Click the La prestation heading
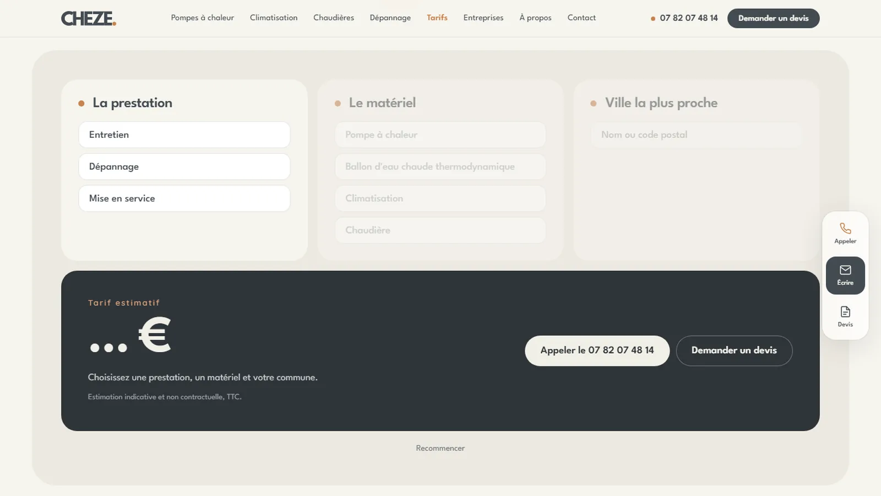Screen dimensions: 881x496 pyautogui.click(x=132, y=103)
